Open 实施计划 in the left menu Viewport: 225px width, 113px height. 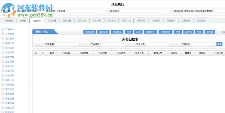(x=9, y=80)
